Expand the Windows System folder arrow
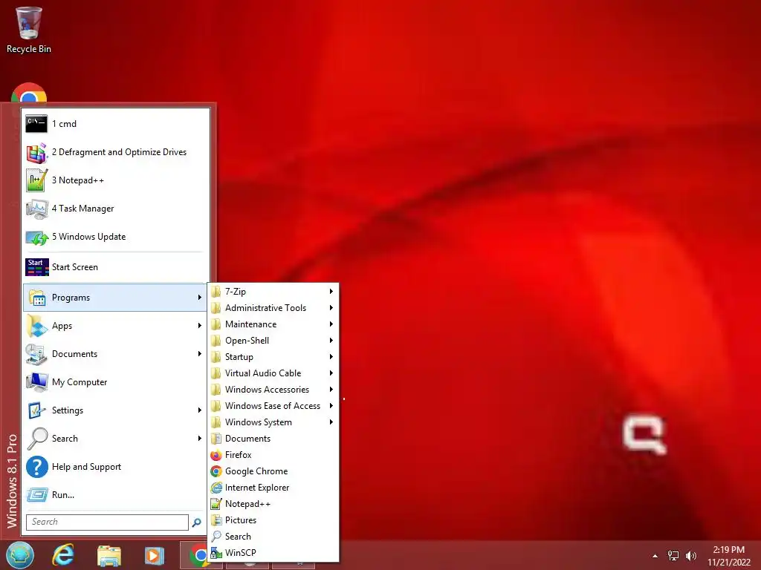Screen dimensions: 761x570 331,422
